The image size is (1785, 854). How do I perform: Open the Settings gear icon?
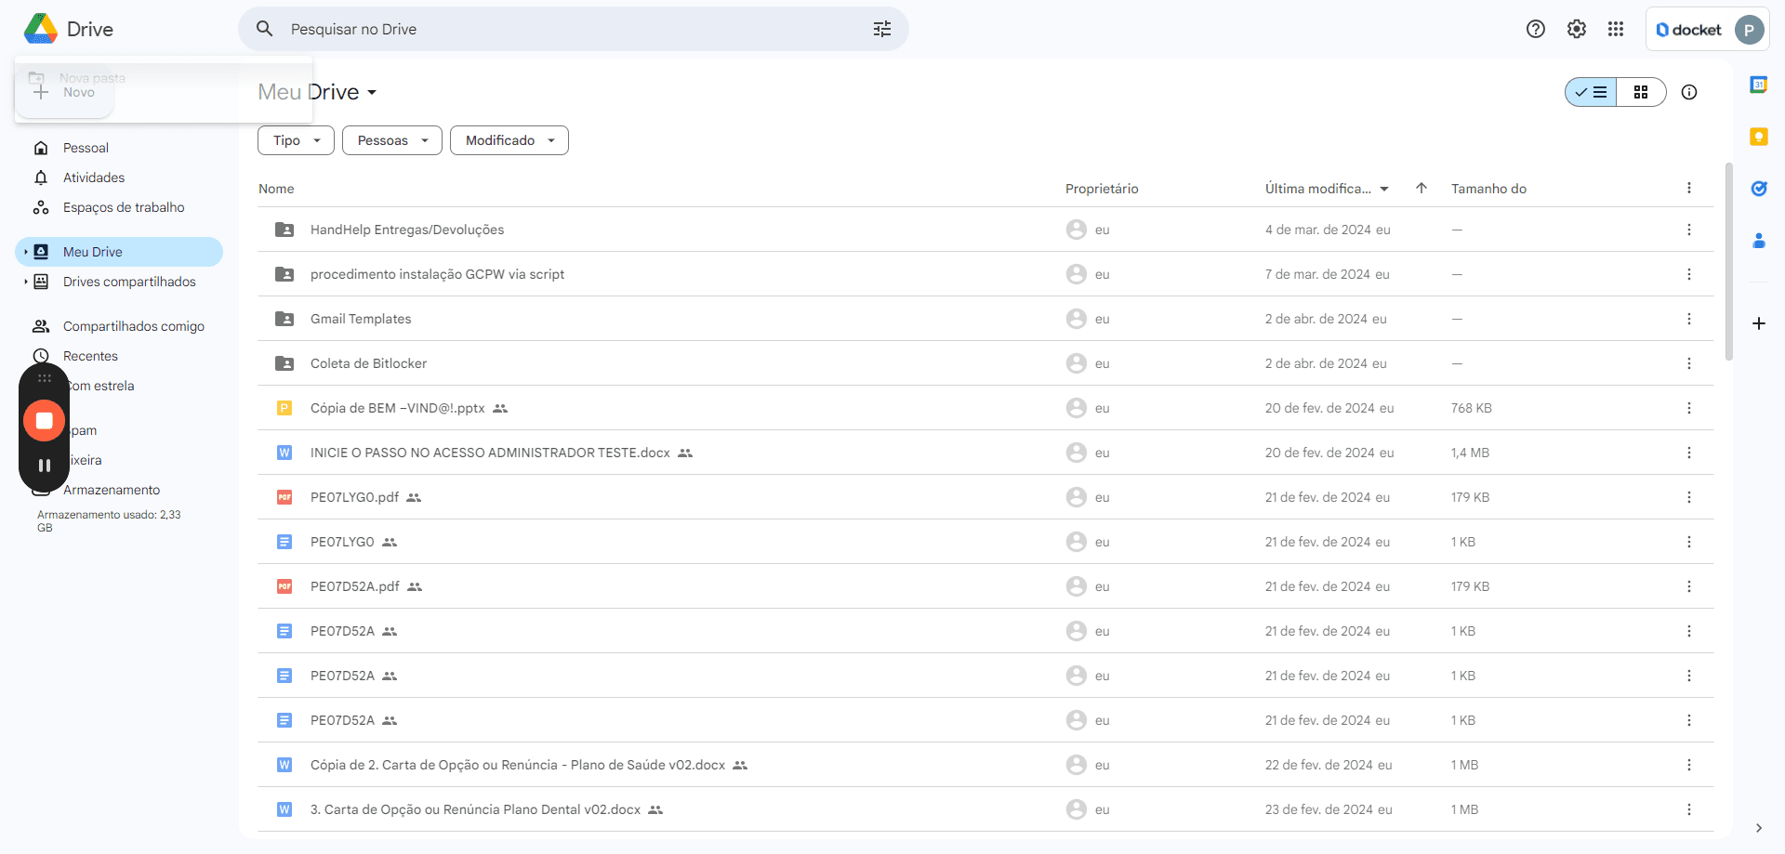1577,29
